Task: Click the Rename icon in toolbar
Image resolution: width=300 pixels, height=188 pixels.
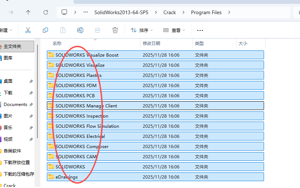Action: click(x=80, y=30)
